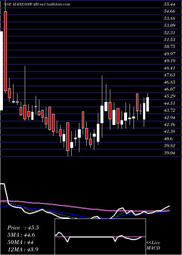Click the last white candlestick on the right
Screen dimensions: 182x255
[147, 104]
